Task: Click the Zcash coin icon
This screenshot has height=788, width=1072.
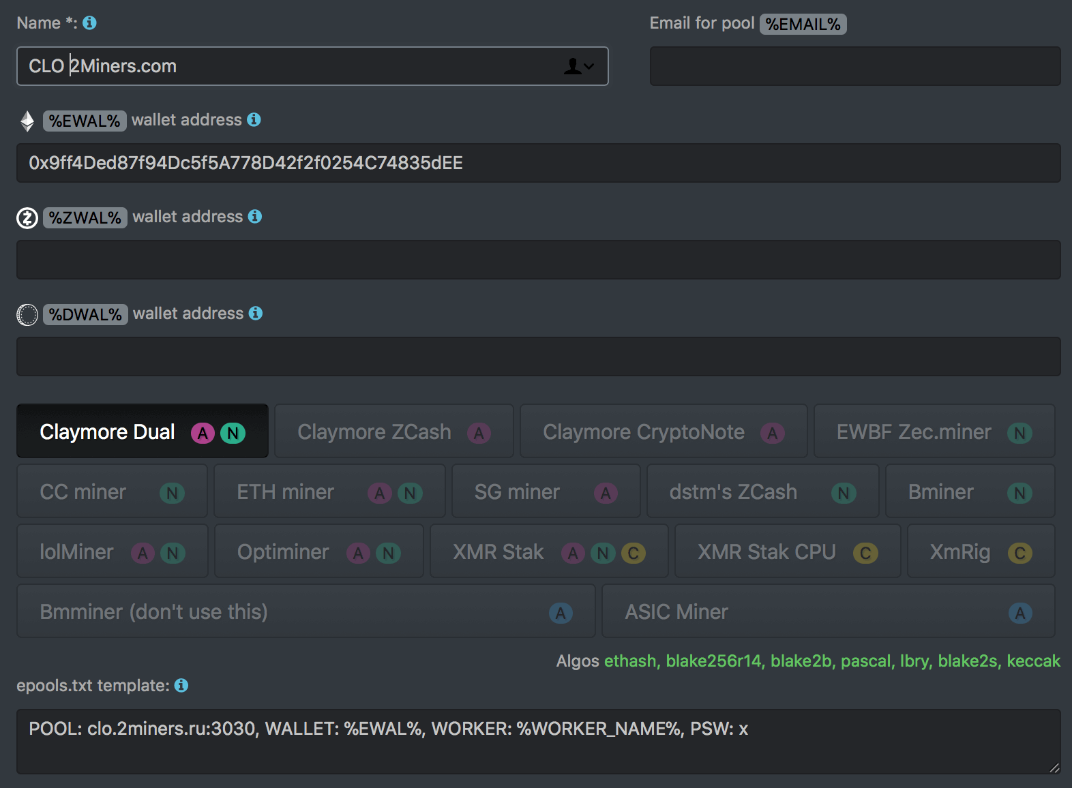Action: (27, 218)
